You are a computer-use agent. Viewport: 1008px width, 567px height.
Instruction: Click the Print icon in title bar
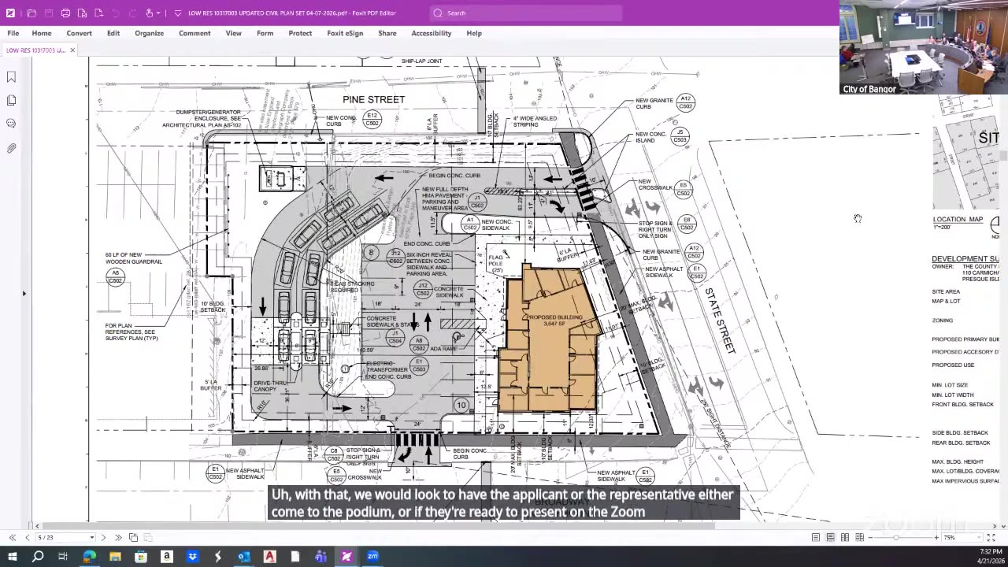coord(65,13)
